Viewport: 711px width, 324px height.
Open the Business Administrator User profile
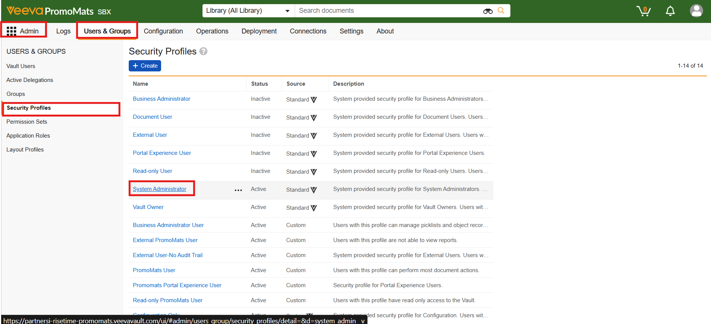(x=168, y=225)
